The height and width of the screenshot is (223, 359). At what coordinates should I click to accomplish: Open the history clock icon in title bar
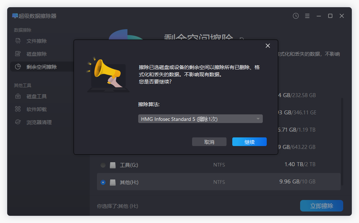click(x=295, y=16)
